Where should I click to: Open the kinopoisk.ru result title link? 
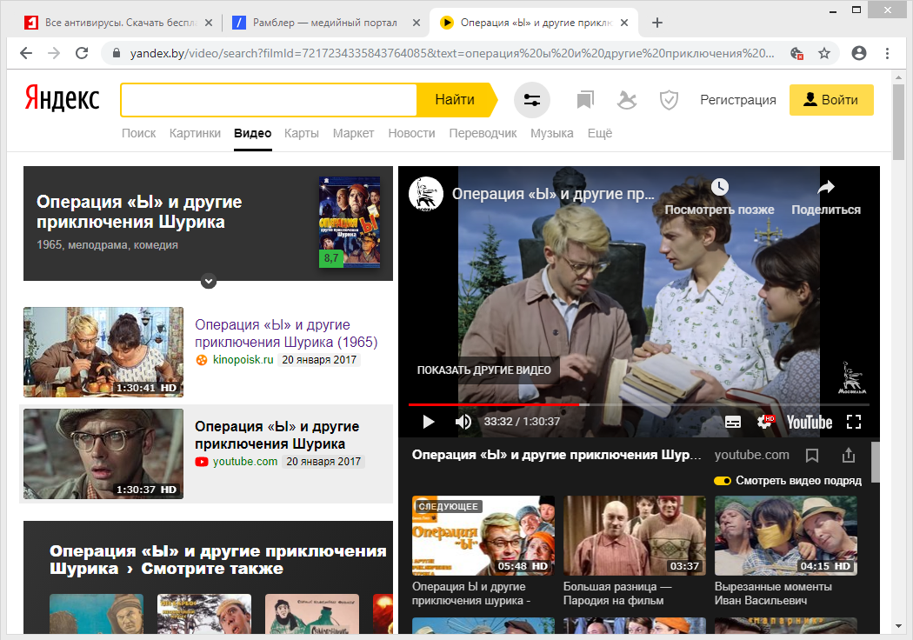pos(286,333)
